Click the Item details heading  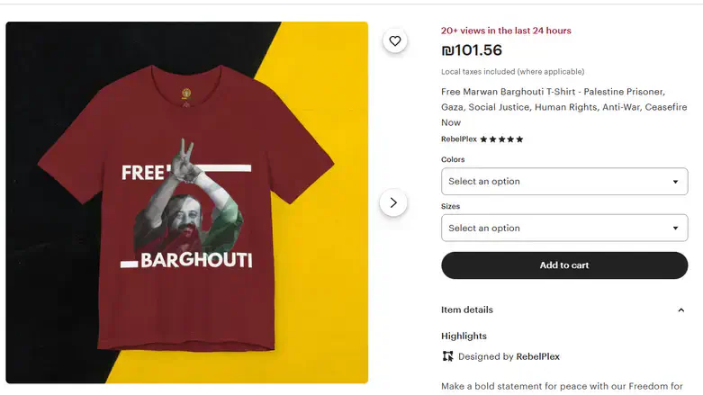pyautogui.click(x=467, y=310)
